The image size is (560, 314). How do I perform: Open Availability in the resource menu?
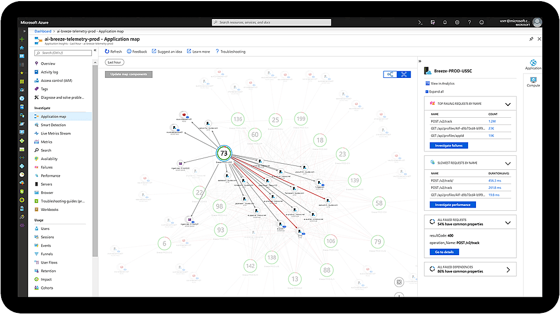point(49,159)
